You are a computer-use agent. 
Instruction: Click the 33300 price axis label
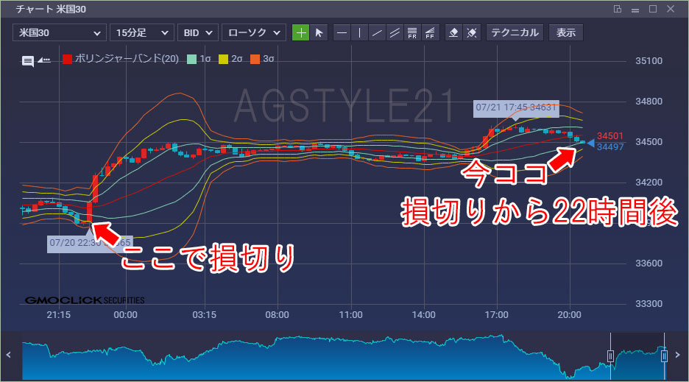(x=649, y=304)
